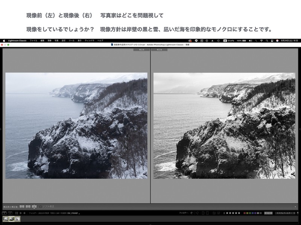
Task: Expand the collapsed left panel edge arrow
Action: 1,129
